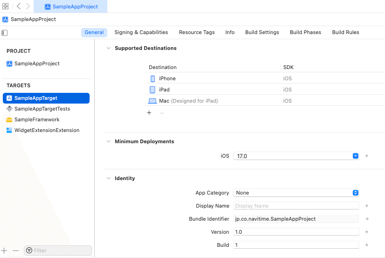Click the Build number field

click(x=296, y=245)
